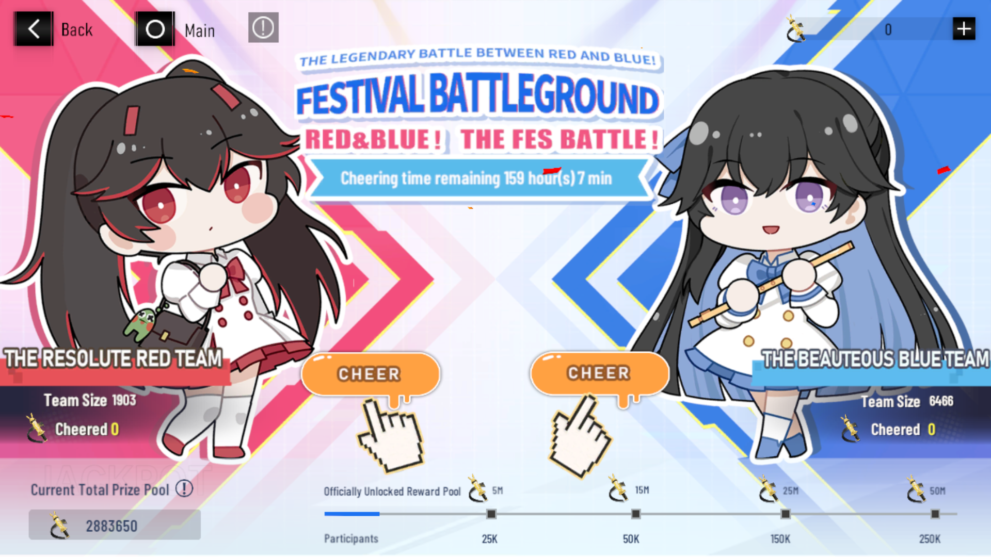Select the 250K participants milestone marker

coord(935,514)
